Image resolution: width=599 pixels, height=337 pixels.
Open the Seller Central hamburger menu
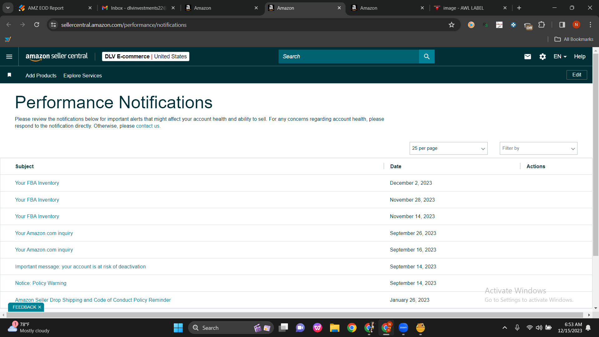tap(9, 56)
